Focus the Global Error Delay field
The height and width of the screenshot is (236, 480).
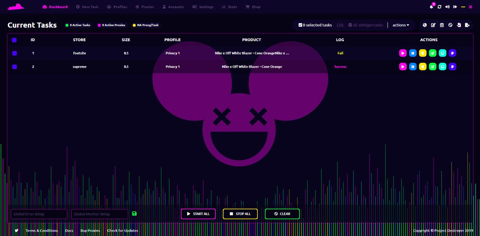point(39,214)
